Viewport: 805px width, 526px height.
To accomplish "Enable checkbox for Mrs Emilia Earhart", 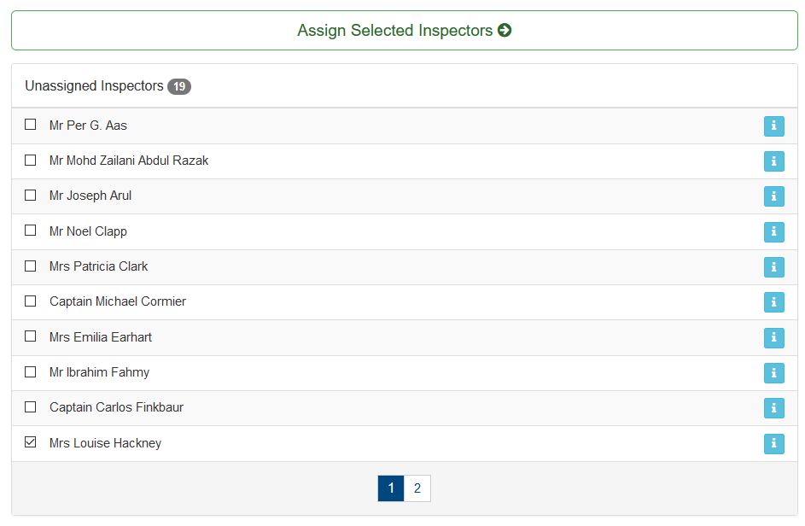I will 30,336.
